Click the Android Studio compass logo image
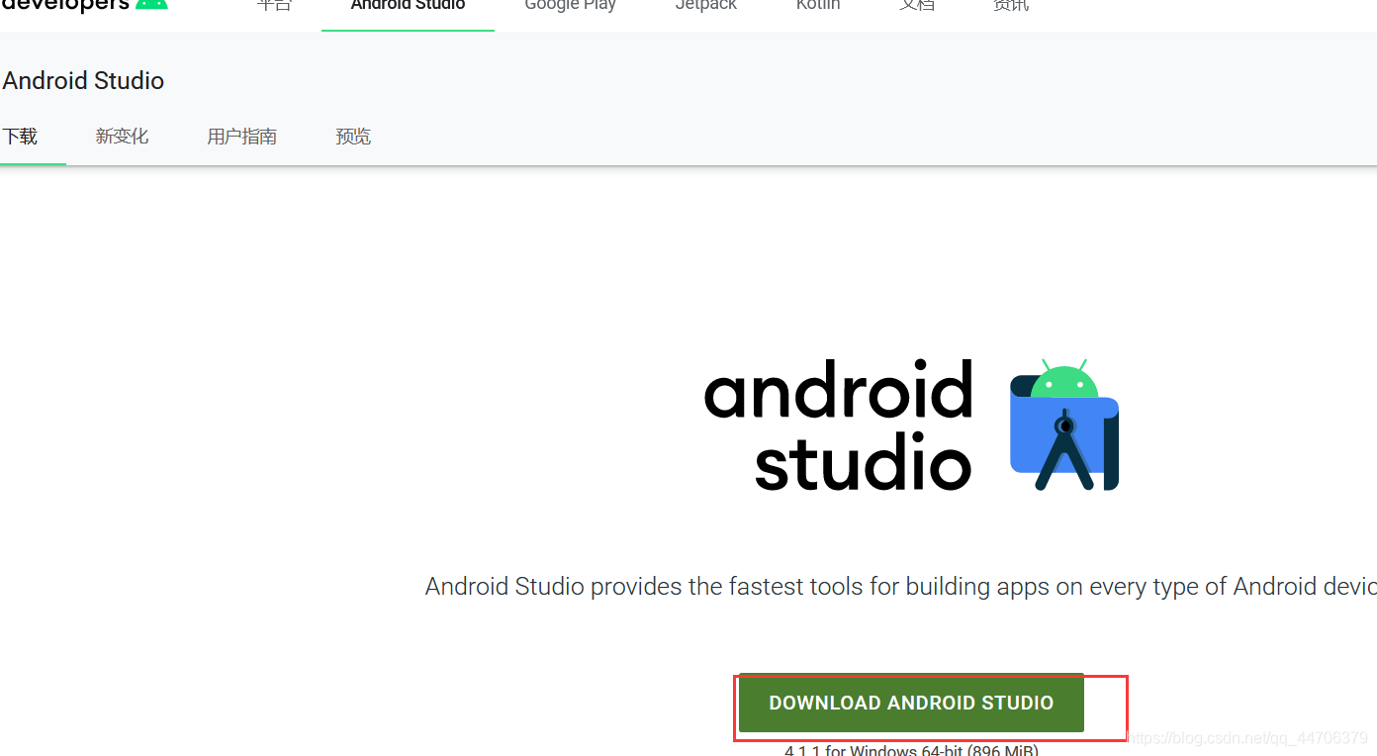Screen dimensions: 1377x756 coord(1064,425)
